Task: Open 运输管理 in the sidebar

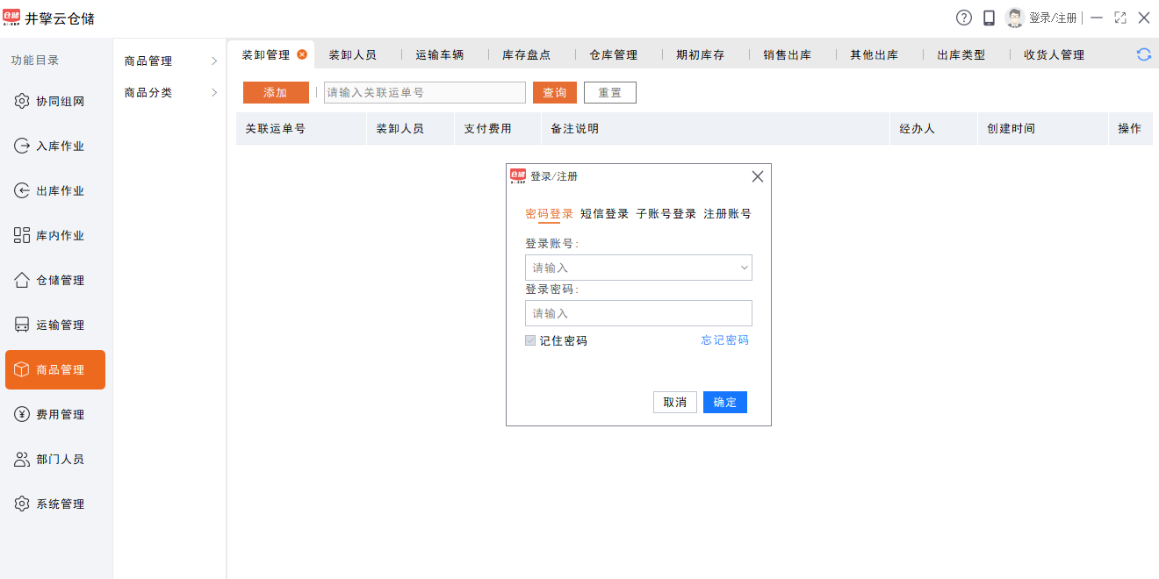Action: [x=60, y=325]
